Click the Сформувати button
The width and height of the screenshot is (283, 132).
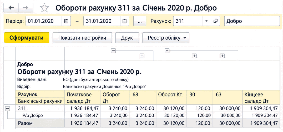tap(27, 38)
